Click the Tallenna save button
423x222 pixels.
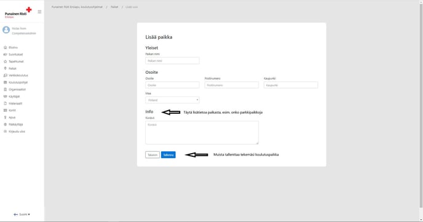pyautogui.click(x=168, y=155)
